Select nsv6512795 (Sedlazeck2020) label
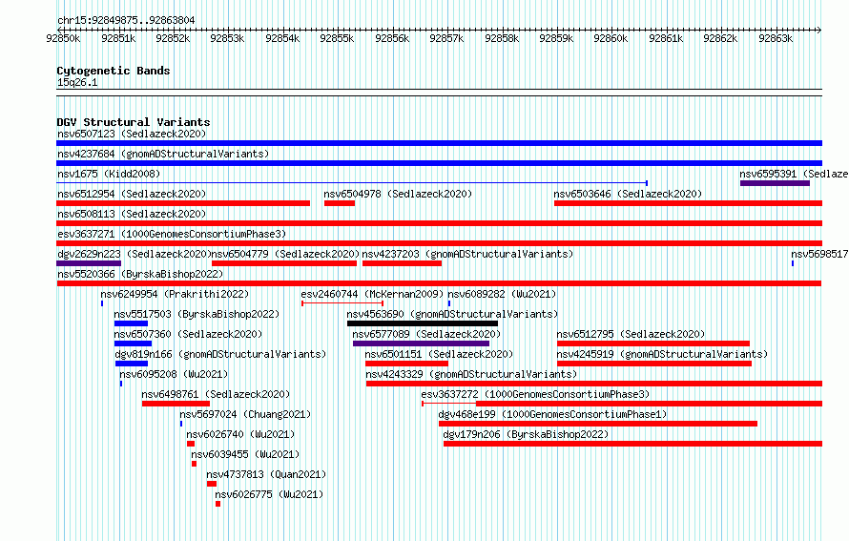The image size is (849, 541). click(x=631, y=334)
